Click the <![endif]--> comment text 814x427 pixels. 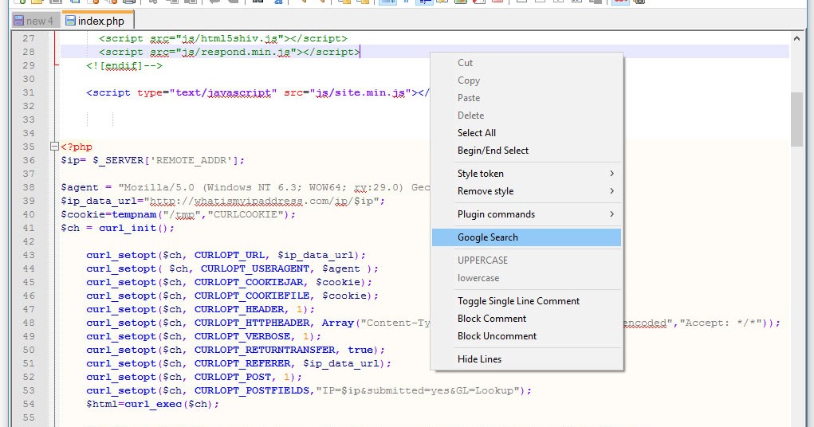pyautogui.click(x=124, y=65)
